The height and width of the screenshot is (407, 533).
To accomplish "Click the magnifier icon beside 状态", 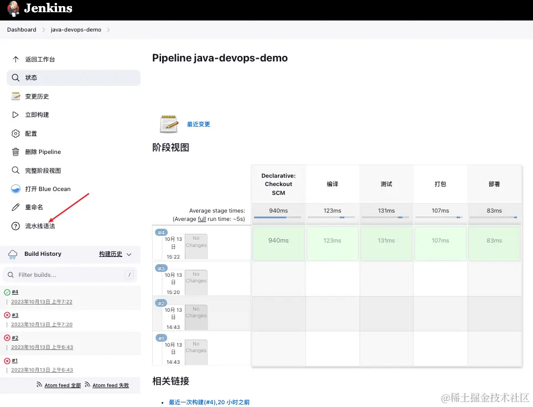I will click(15, 78).
